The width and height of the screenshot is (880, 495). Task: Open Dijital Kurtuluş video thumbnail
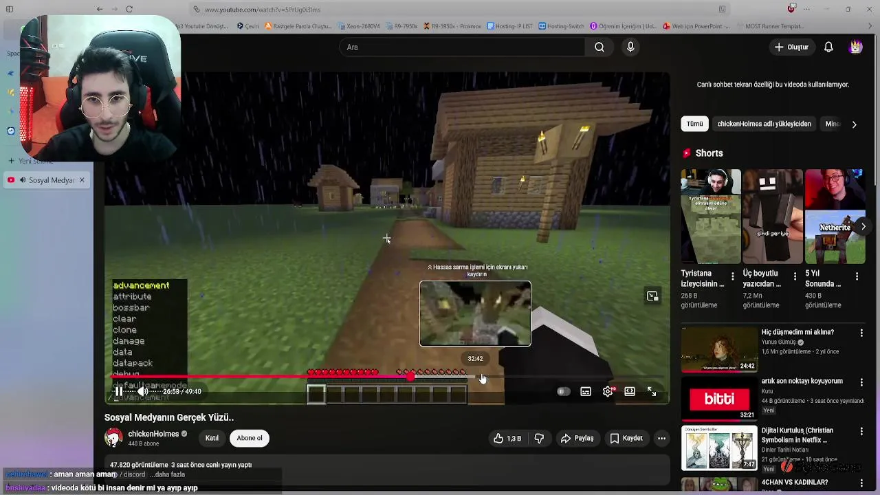pos(719,448)
